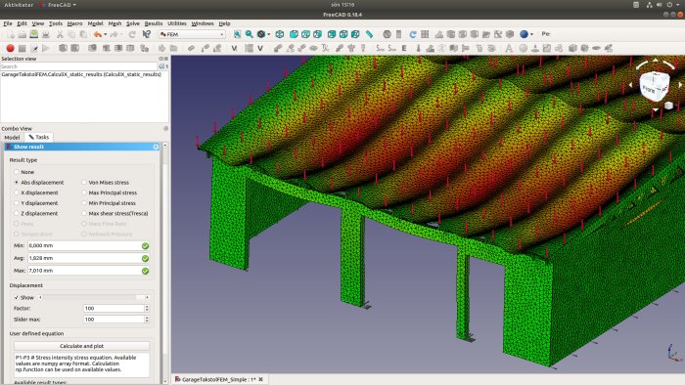Click the bold E constraint icon

pyautogui.click(x=404, y=48)
